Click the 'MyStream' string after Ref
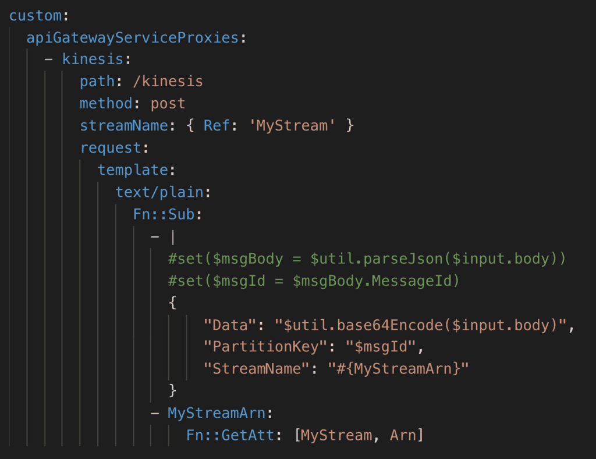This screenshot has height=459, width=596. tap(292, 126)
